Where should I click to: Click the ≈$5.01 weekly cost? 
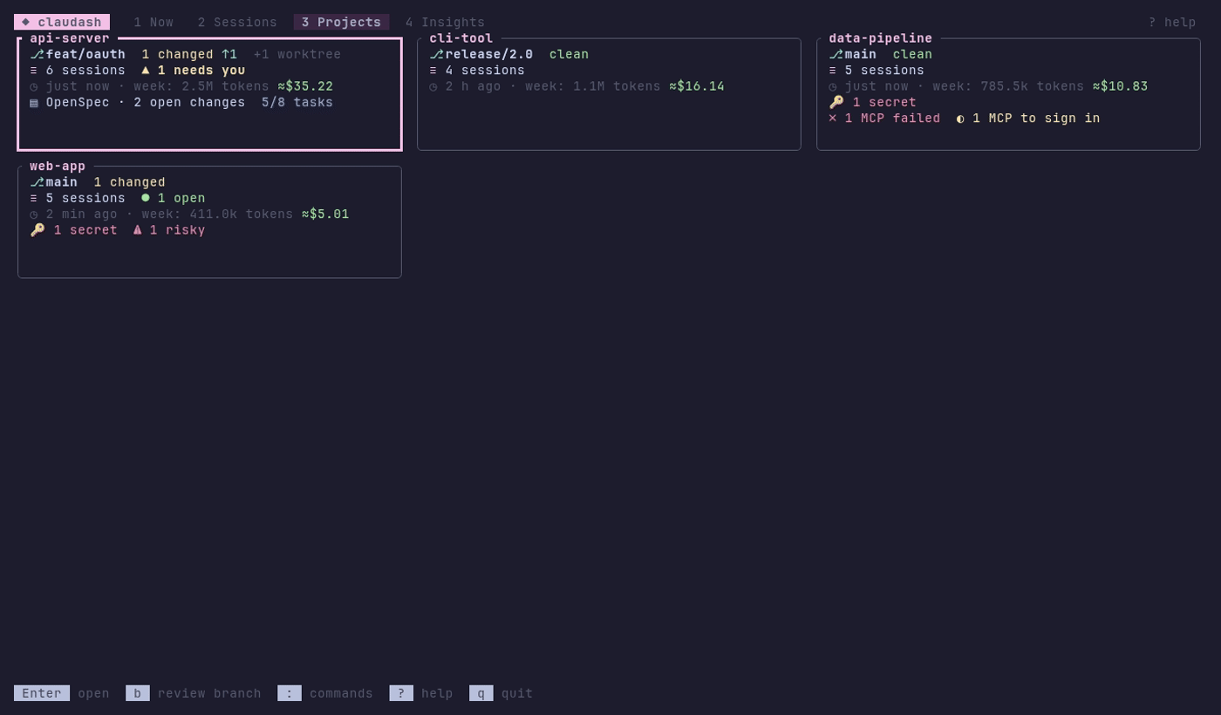(x=325, y=214)
